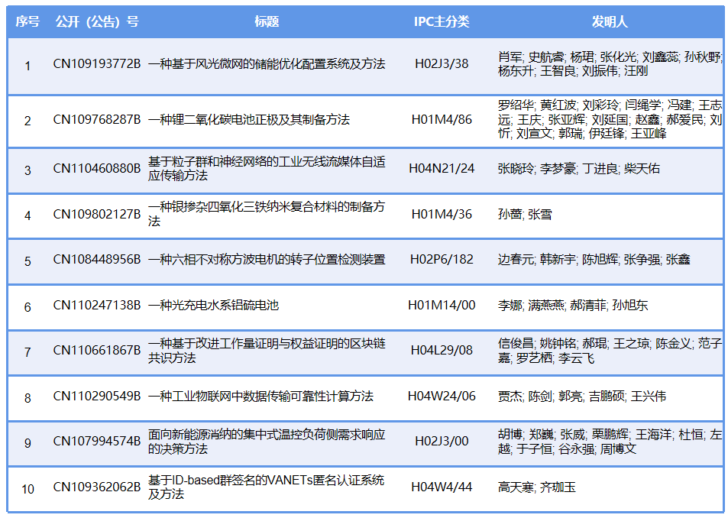Click row number 3 in 序号 column
This screenshot has height=518, width=728.
click(28, 170)
